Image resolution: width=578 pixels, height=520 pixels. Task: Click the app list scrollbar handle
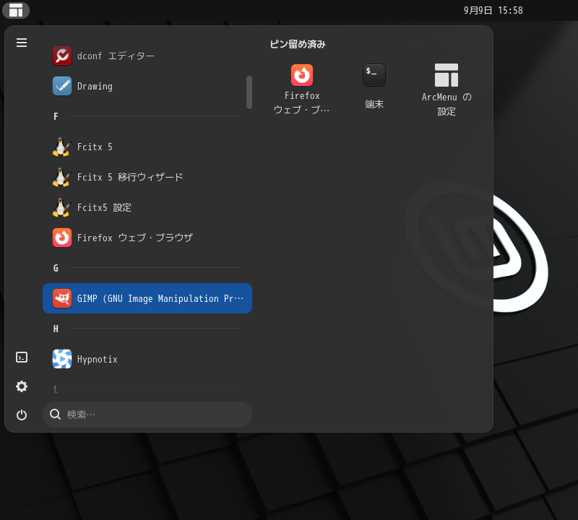click(249, 92)
